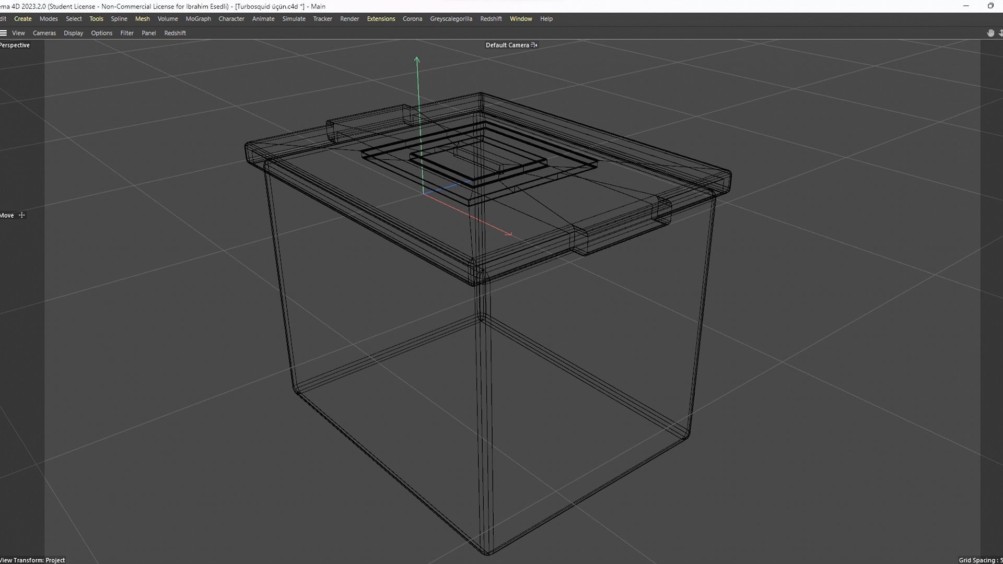Image resolution: width=1003 pixels, height=564 pixels.
Task: Open the Tracker menu
Action: [322, 19]
